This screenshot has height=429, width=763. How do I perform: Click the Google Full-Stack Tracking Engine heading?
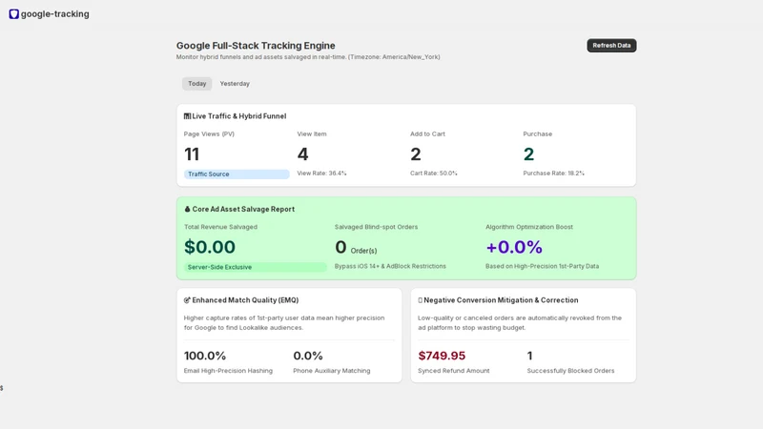point(256,45)
